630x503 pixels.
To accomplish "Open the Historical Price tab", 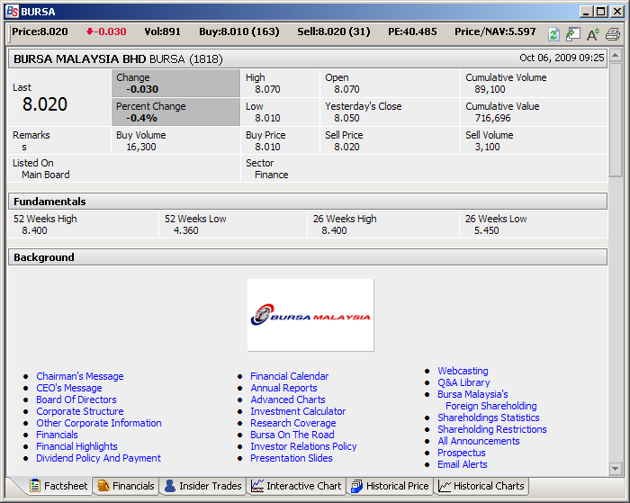I will pyautogui.click(x=390, y=486).
